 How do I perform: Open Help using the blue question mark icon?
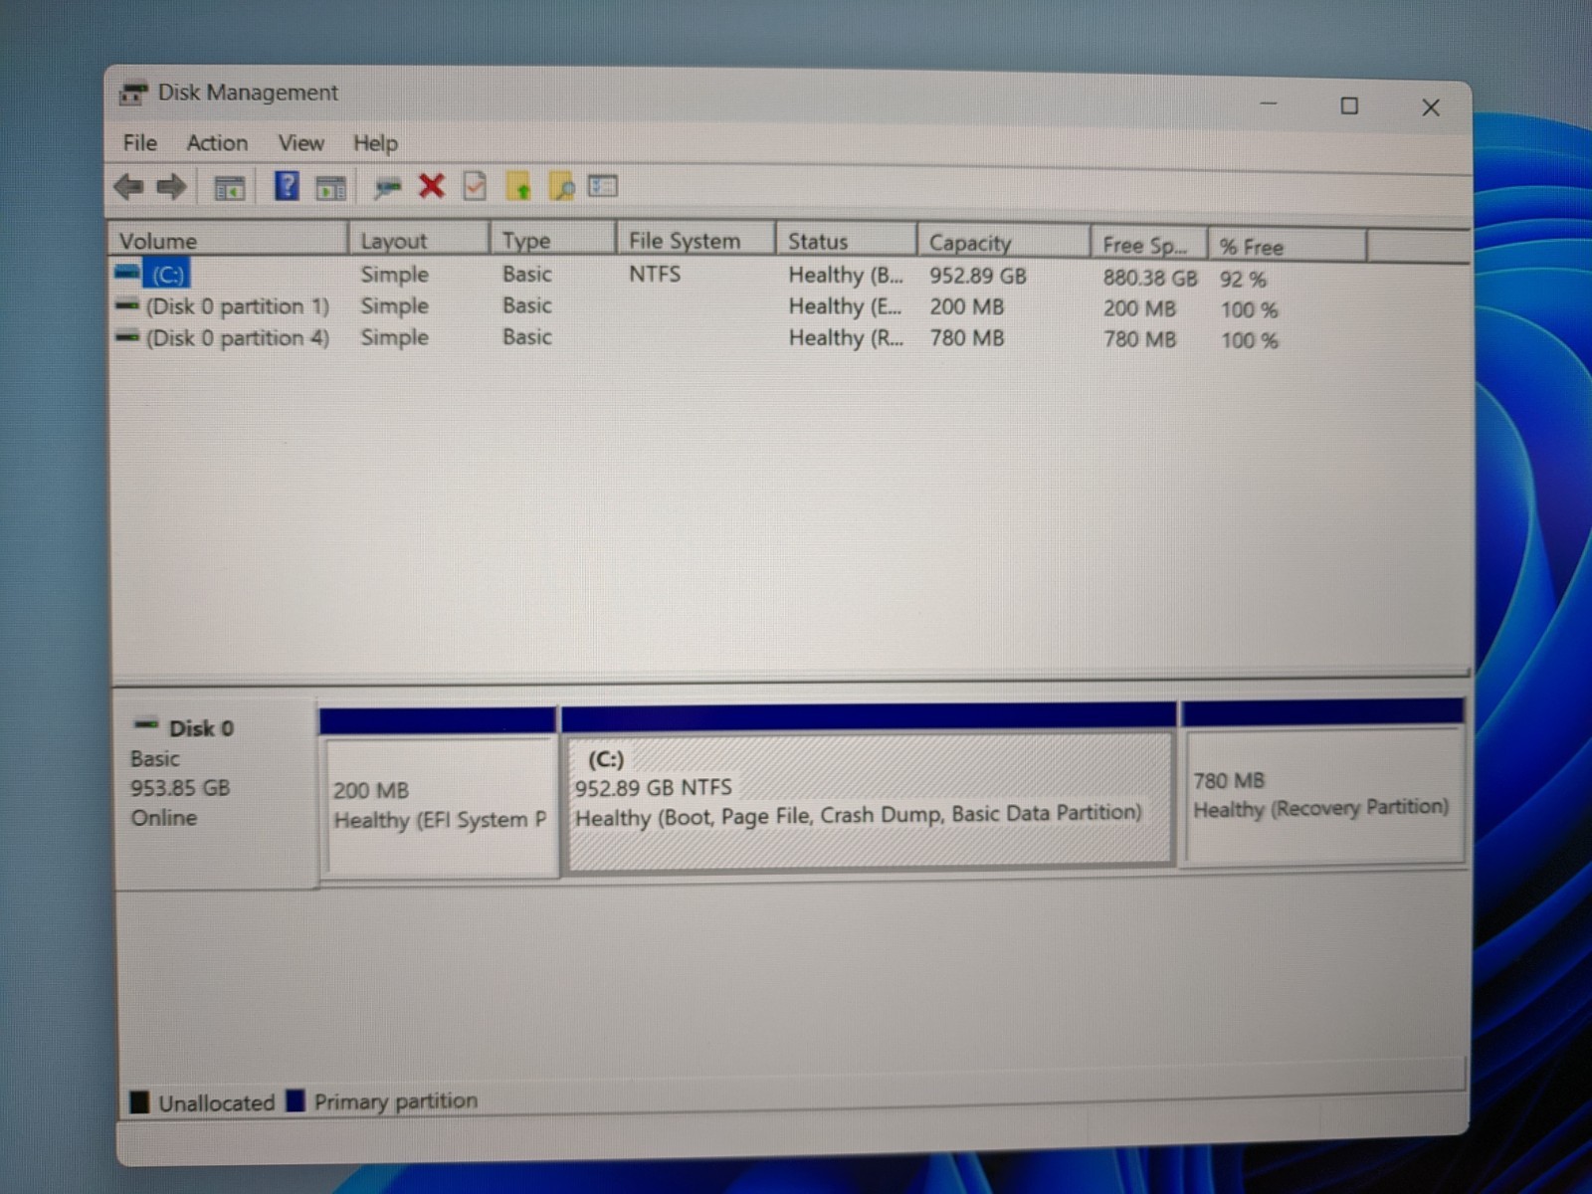pos(287,186)
